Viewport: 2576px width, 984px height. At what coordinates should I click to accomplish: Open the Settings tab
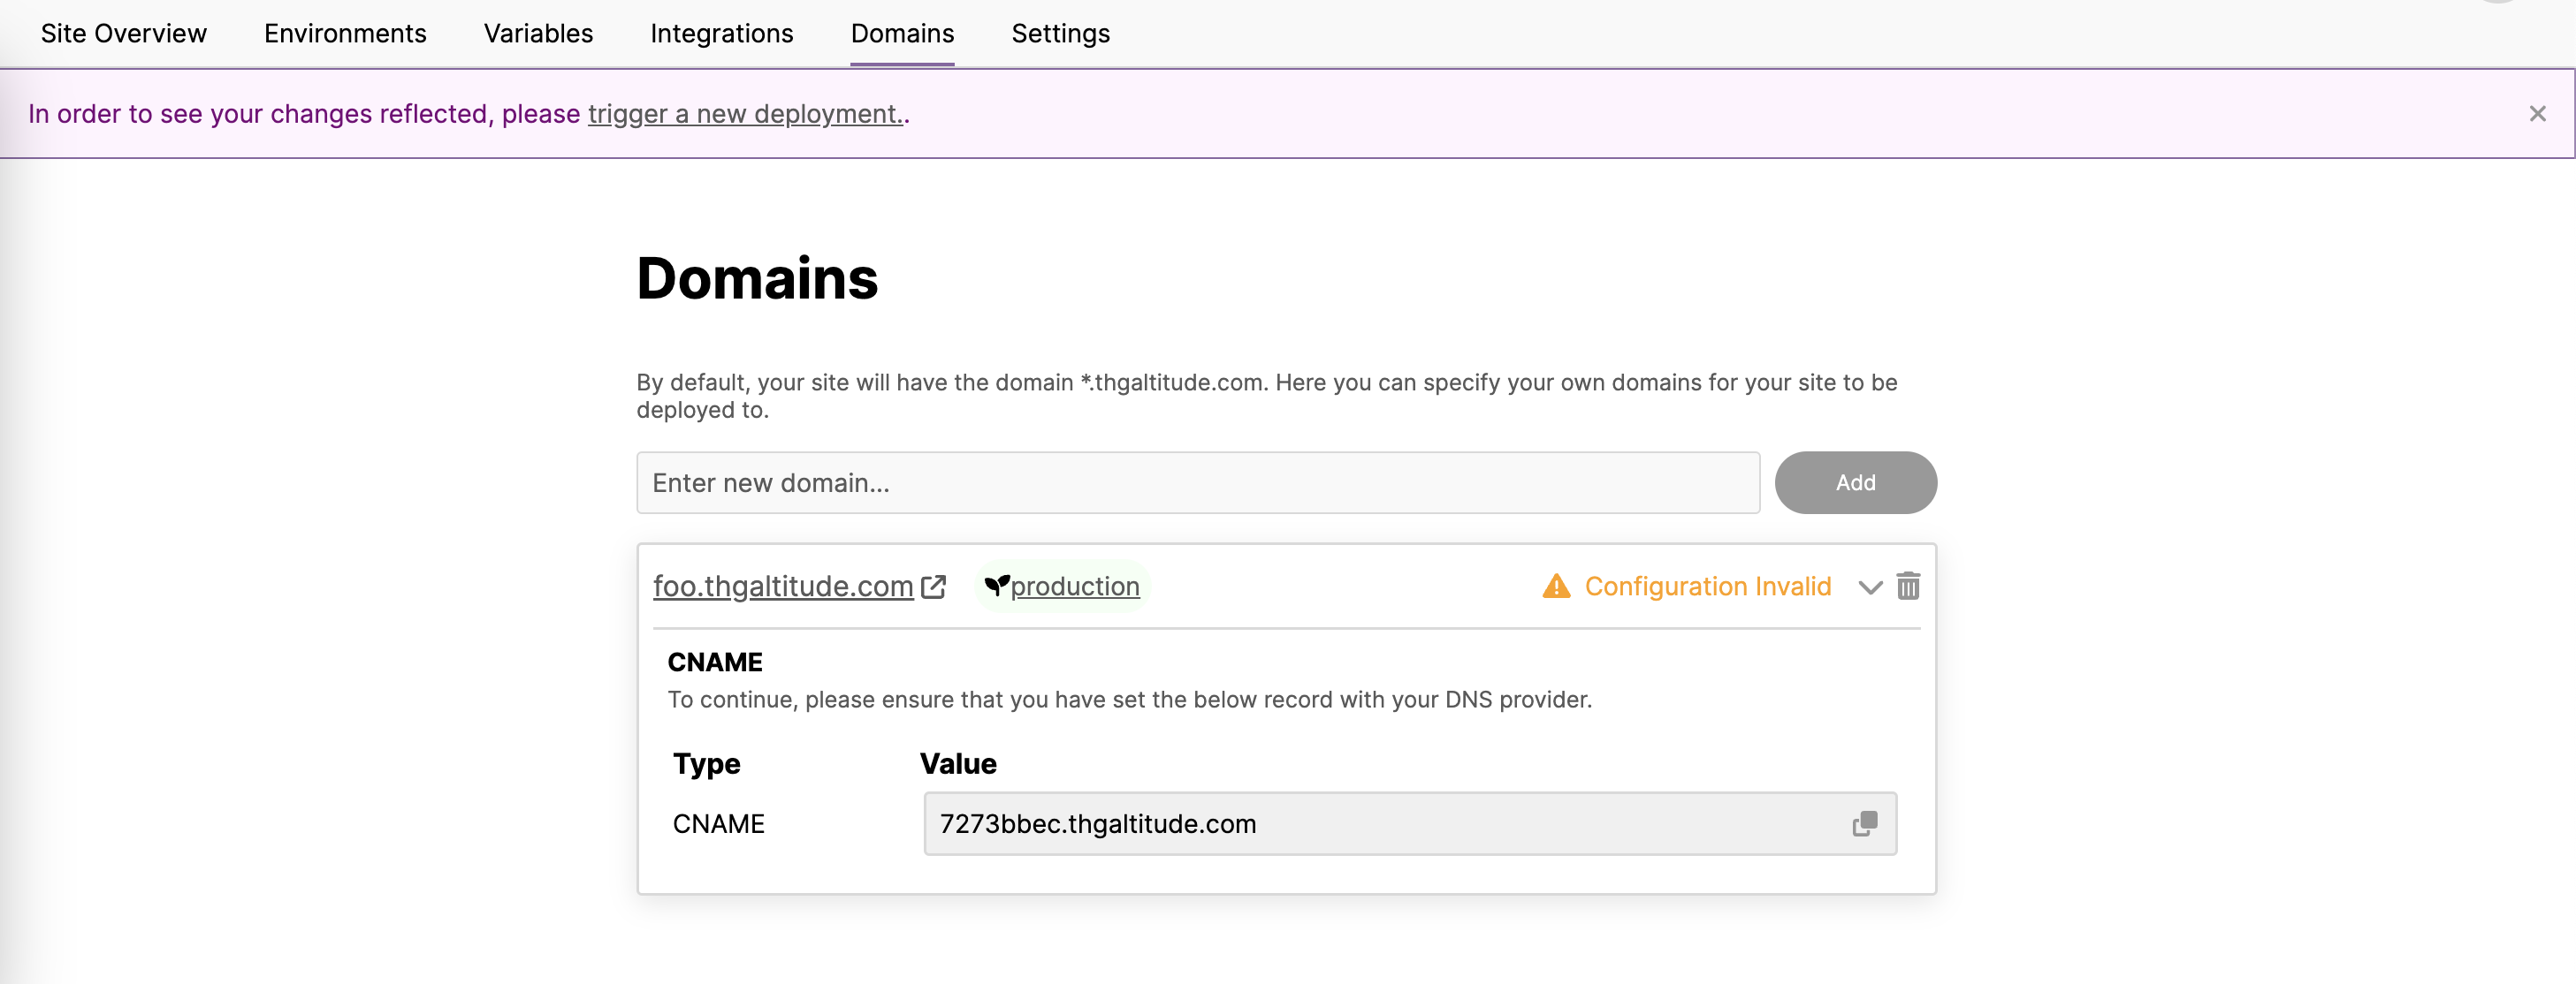click(1060, 33)
